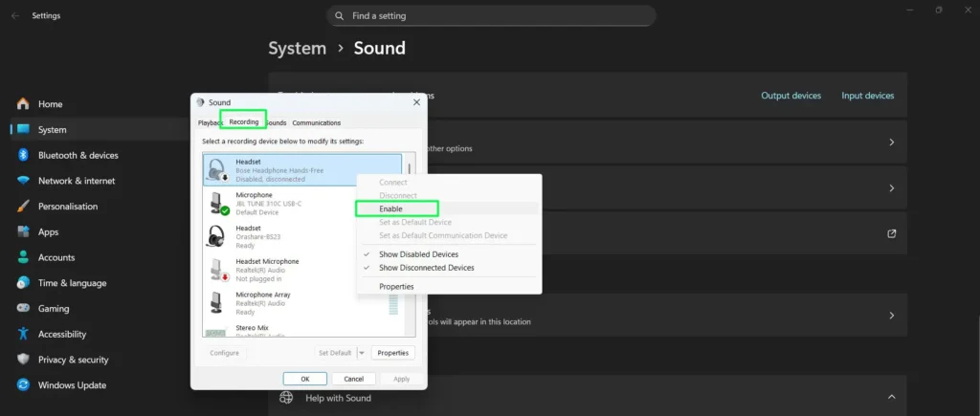Screen dimensions: 980x416
Task: Click the Home icon in Settings sidebar
Action: [x=23, y=103]
